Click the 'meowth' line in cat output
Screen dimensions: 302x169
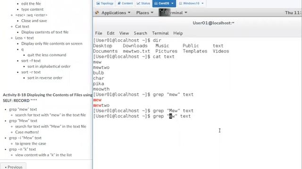pyautogui.click(x=101, y=89)
